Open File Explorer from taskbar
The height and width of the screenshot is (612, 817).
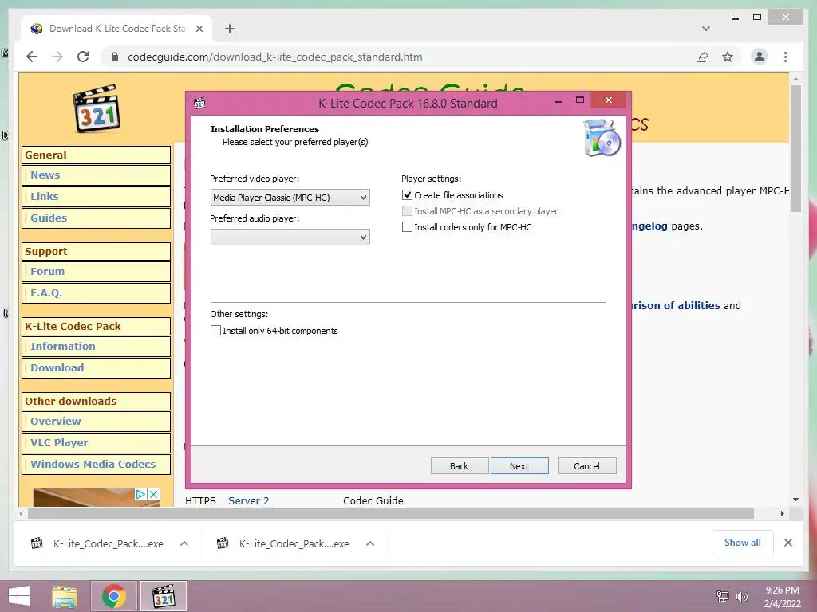(x=65, y=596)
